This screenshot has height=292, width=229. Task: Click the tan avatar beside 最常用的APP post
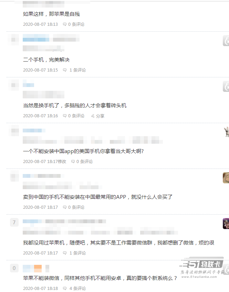pyautogui.click(x=226, y=178)
